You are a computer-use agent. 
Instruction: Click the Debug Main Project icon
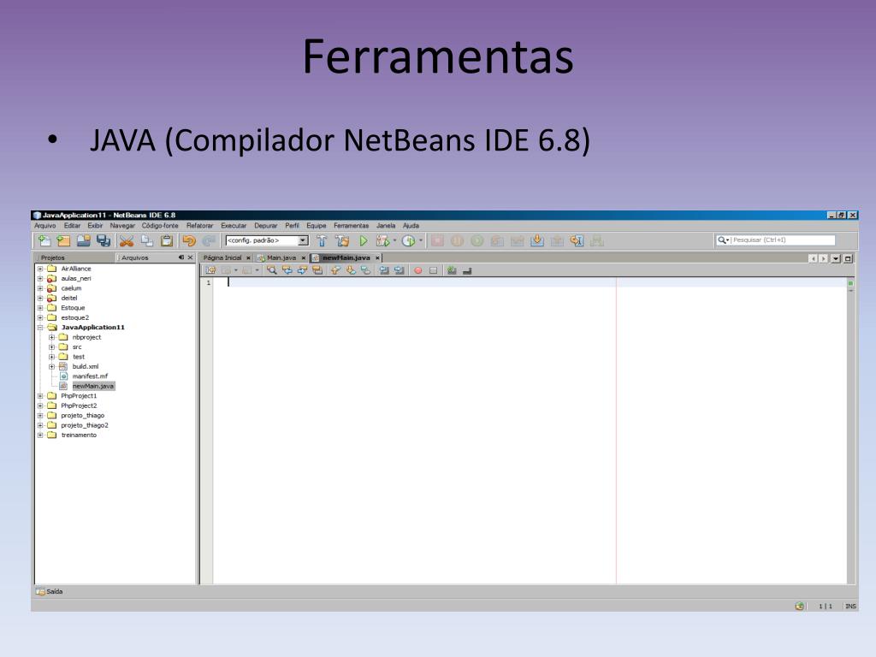click(382, 240)
